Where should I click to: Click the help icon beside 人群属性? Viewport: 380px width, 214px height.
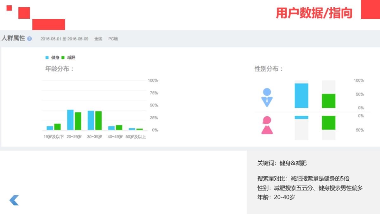[x=29, y=38]
